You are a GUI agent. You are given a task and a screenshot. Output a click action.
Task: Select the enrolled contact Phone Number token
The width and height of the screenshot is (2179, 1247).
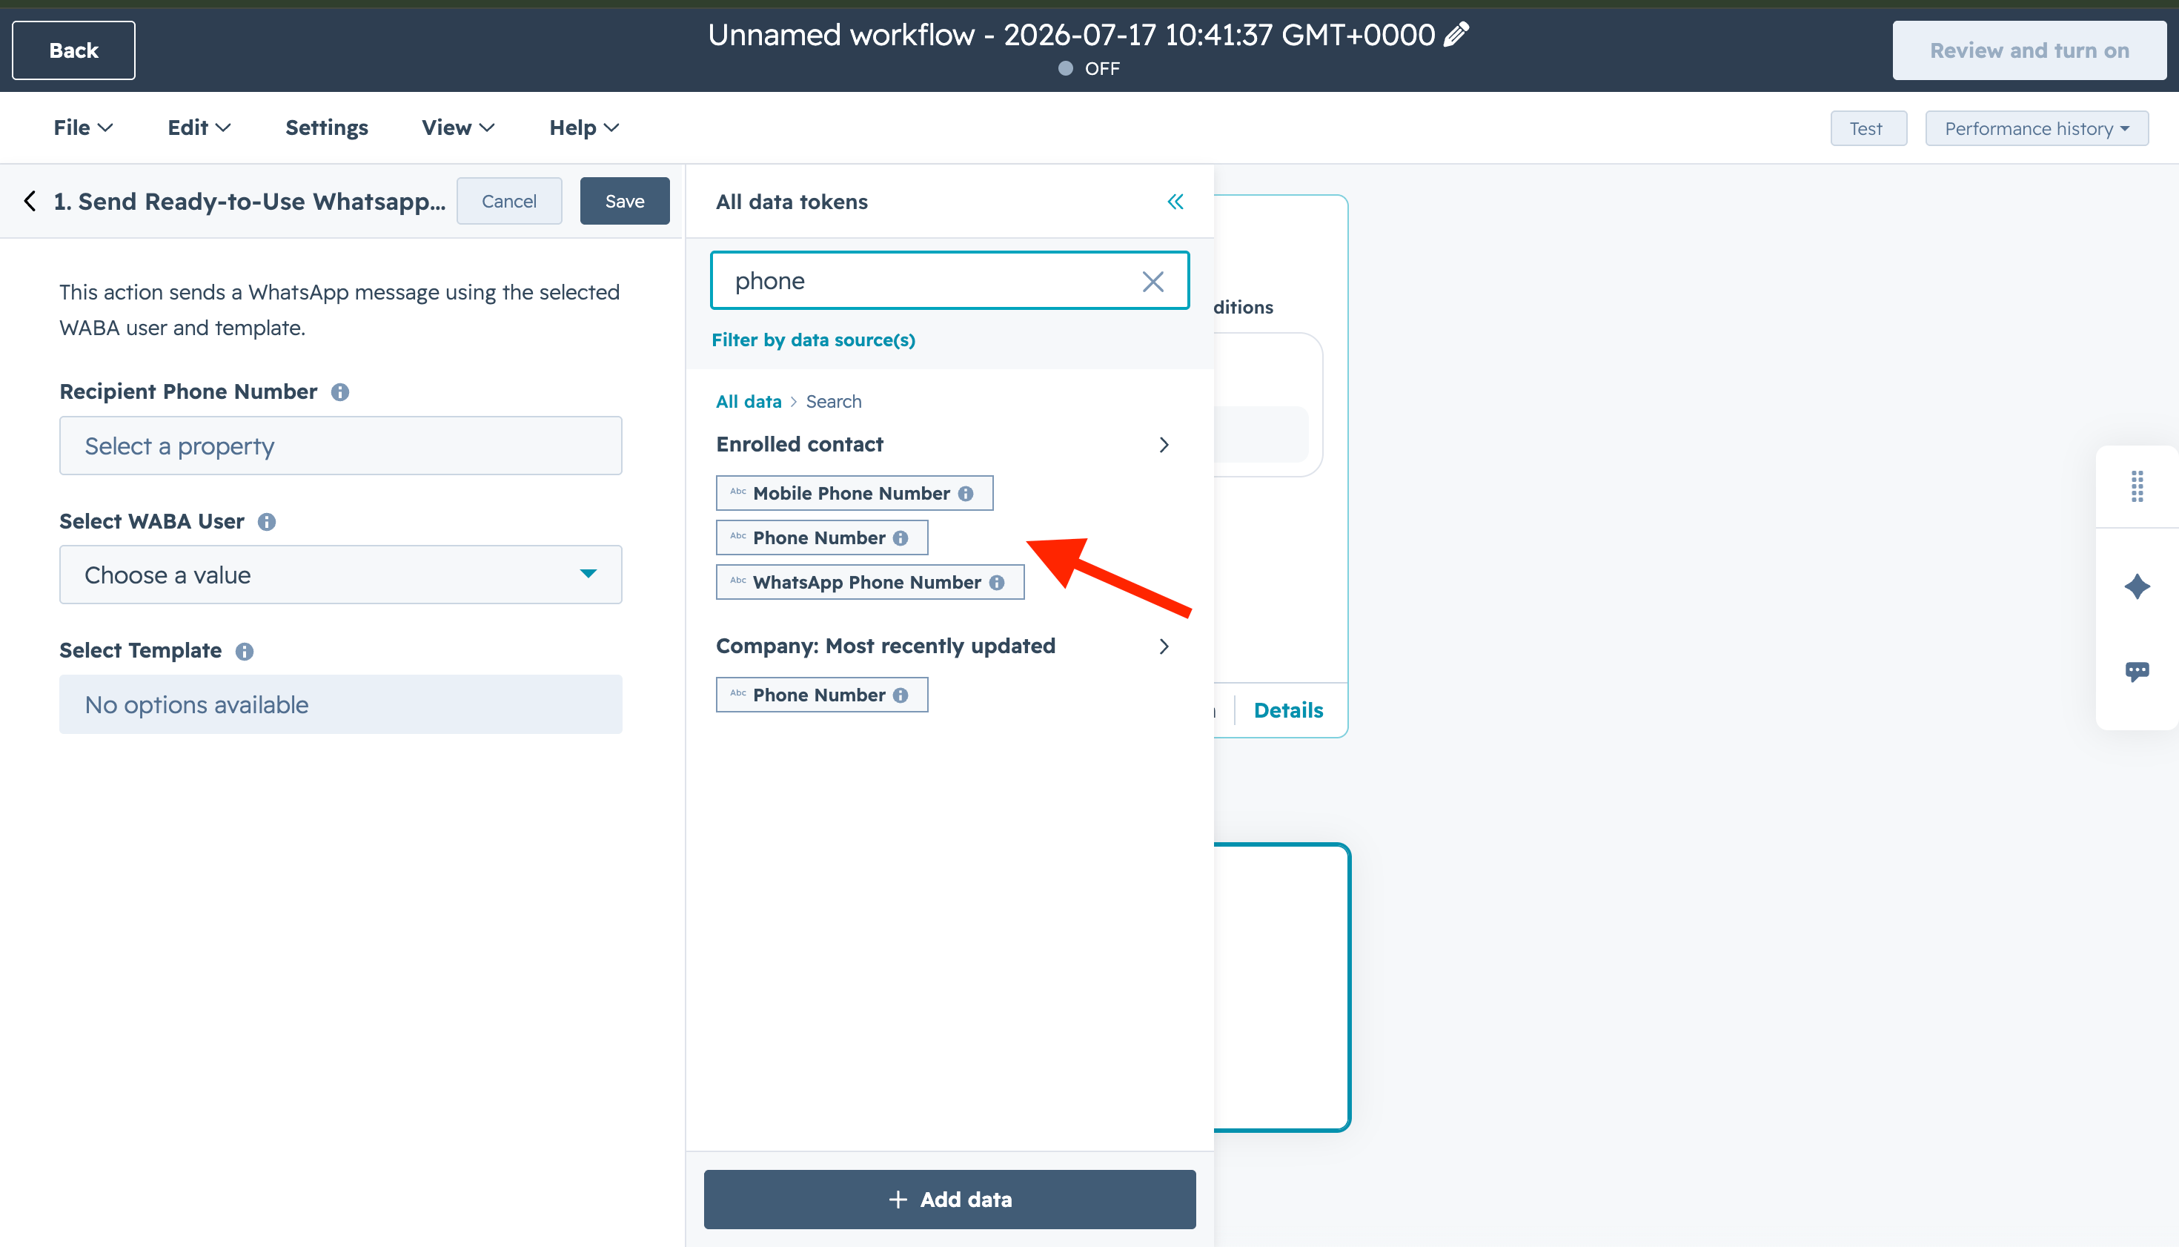click(x=822, y=537)
